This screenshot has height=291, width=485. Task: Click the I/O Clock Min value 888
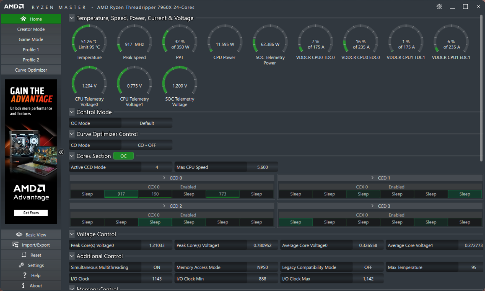click(x=262, y=279)
